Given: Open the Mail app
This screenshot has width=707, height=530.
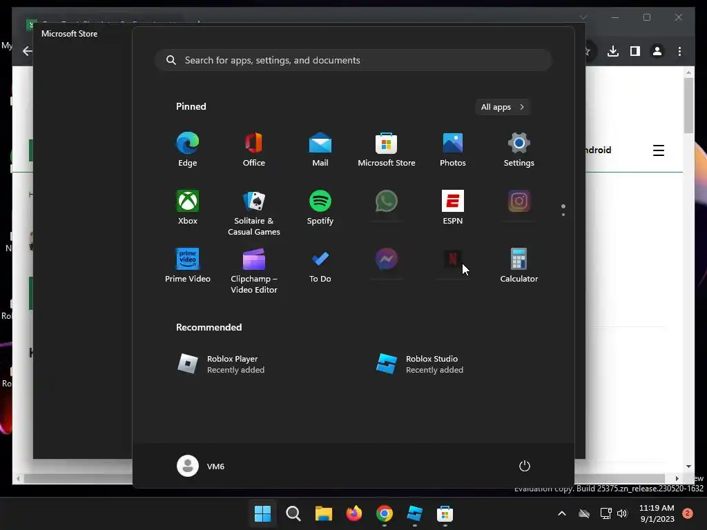Looking at the screenshot, I should (320, 150).
